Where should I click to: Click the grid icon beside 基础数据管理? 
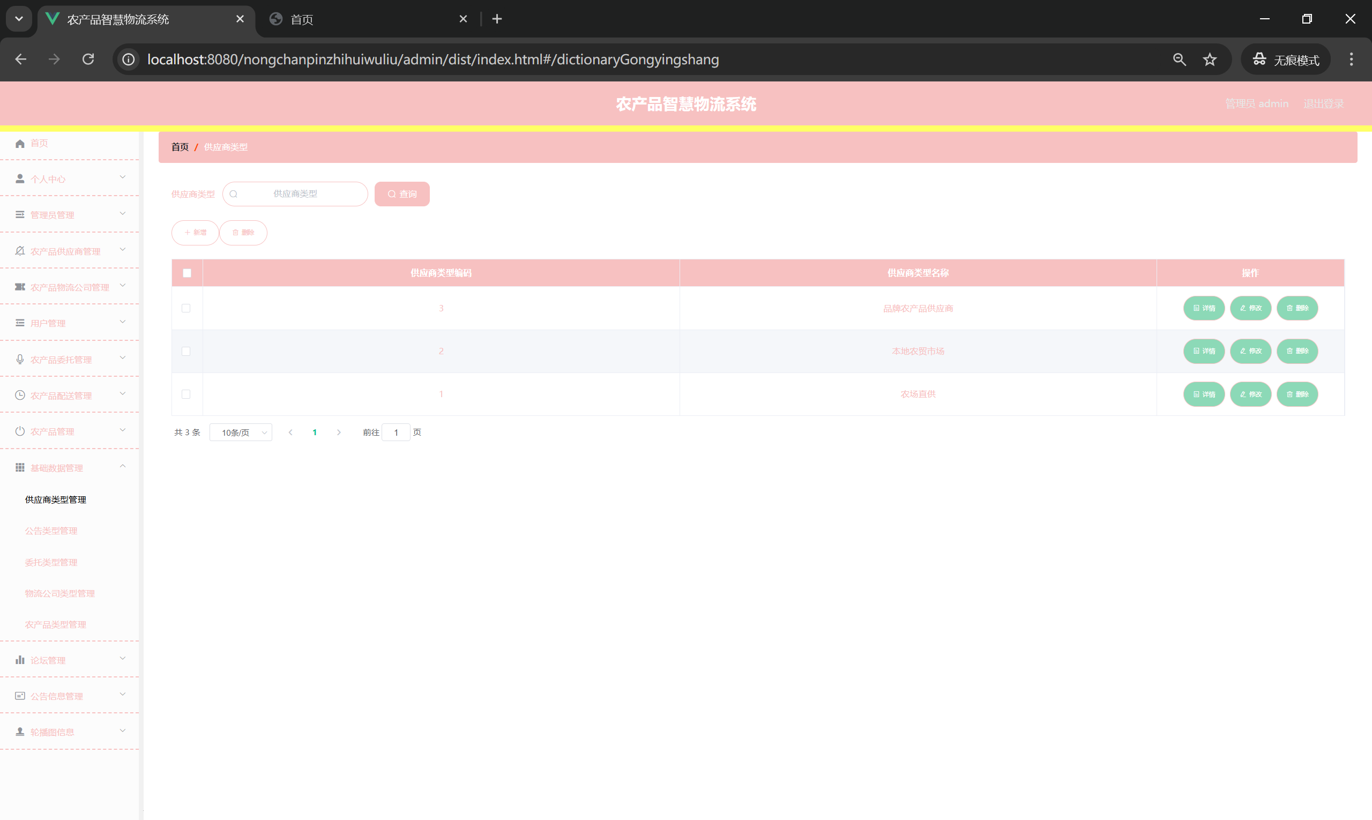coord(20,468)
